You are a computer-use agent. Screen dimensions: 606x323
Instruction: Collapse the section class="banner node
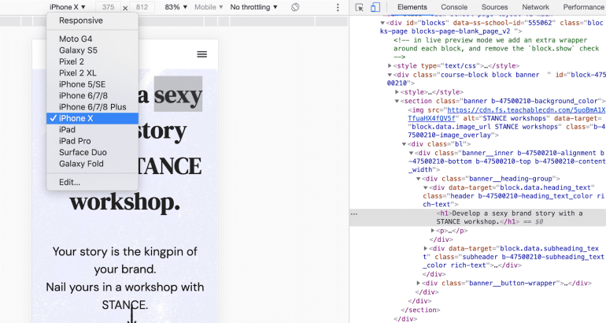(x=397, y=101)
